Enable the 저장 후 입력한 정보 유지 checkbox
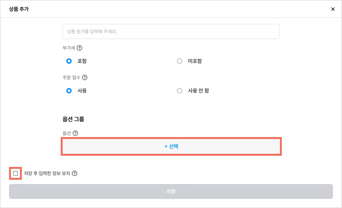The image size is (342, 208). tap(15, 173)
